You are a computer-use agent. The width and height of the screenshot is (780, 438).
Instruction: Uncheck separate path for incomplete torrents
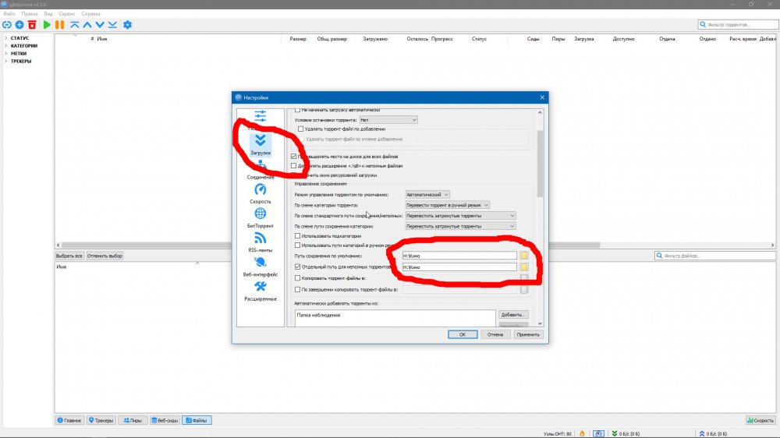click(x=297, y=267)
